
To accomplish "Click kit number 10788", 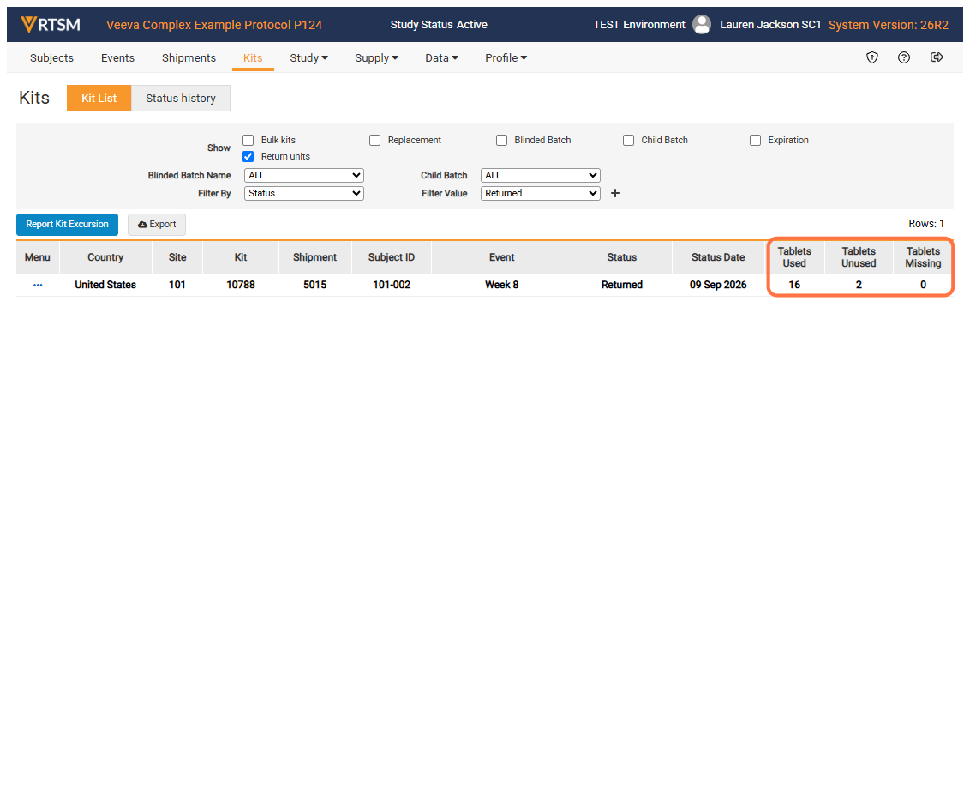I will (x=241, y=285).
